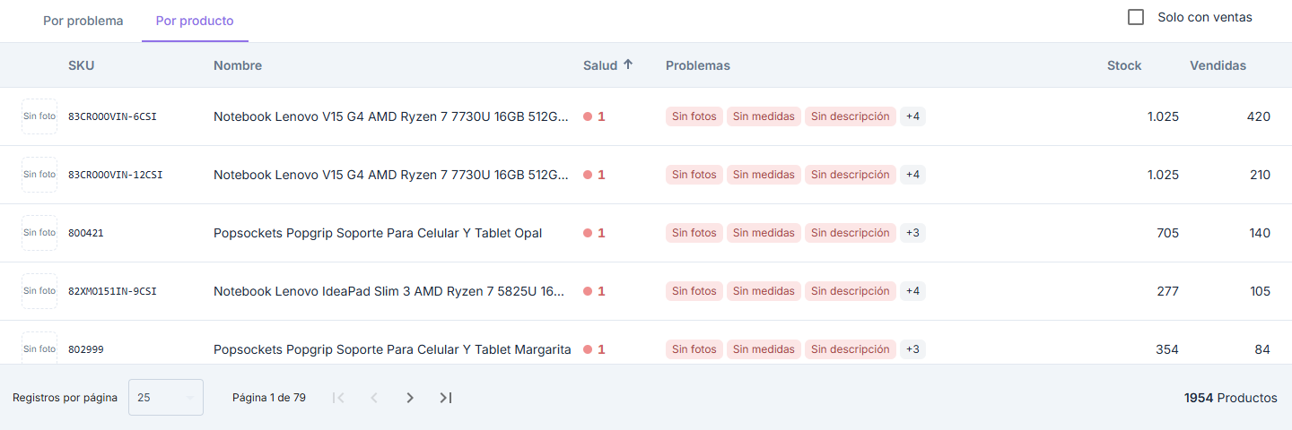
Task: Click the 1954 Productos total count
Action: coord(1231,398)
